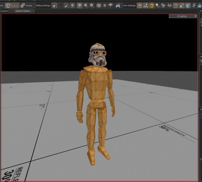The width and height of the screenshot is (202, 182).
Task: Toggle the grid-with-pen snapping icon
Action: (66, 6)
